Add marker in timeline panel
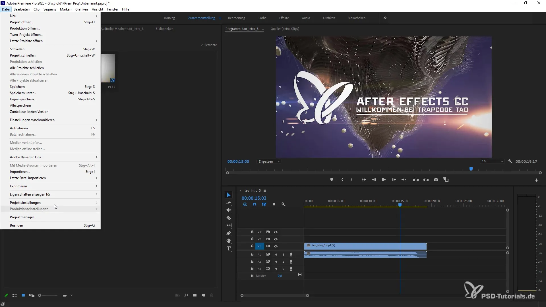 coord(274,205)
